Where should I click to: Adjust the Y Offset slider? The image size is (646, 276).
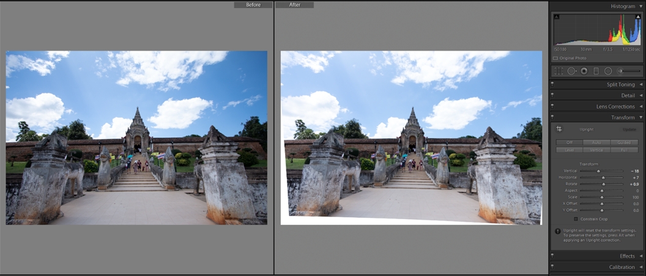tap(601, 210)
